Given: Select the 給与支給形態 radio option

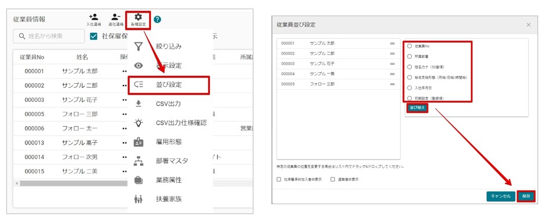Looking at the screenshot, I should 409,77.
